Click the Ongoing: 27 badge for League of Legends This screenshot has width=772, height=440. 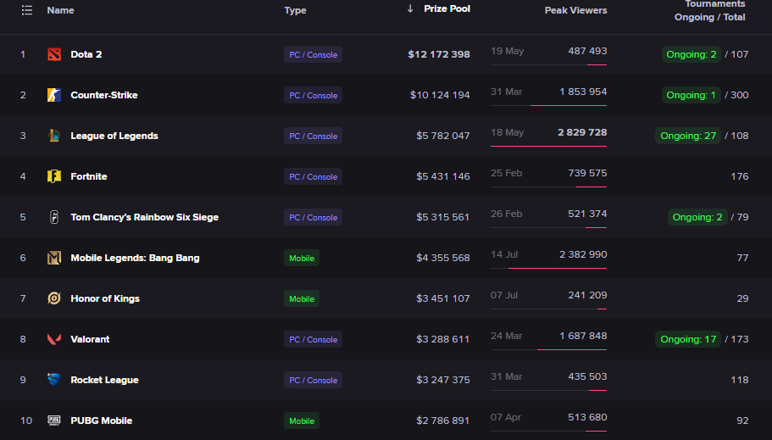(688, 136)
